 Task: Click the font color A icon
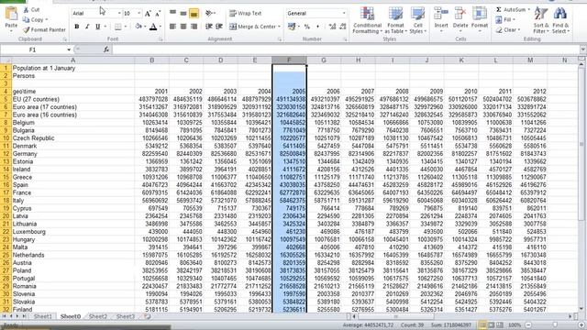point(153,27)
